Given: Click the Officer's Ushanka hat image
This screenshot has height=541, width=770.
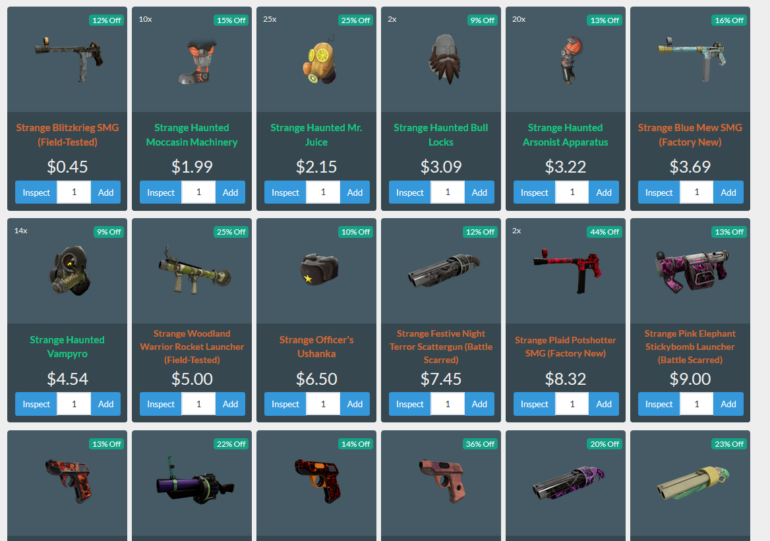Looking at the screenshot, I should point(319,269).
